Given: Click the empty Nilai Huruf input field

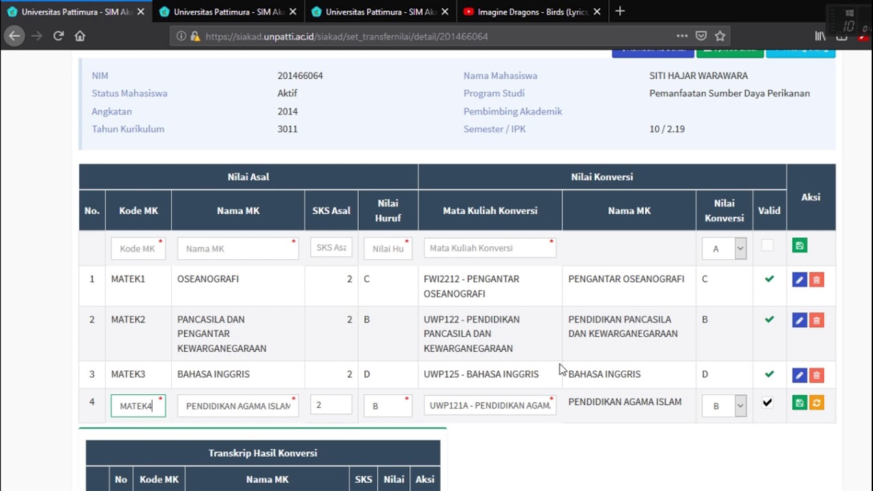Looking at the screenshot, I should pos(388,248).
